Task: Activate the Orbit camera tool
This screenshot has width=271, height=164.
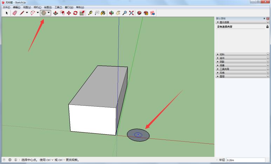Action: (x=111, y=13)
